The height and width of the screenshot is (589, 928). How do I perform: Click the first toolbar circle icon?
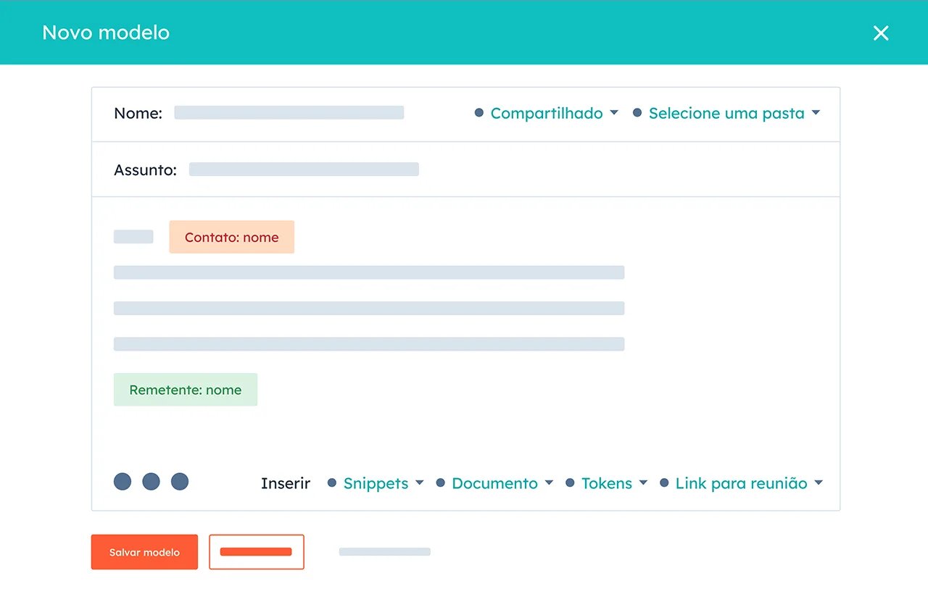click(123, 481)
